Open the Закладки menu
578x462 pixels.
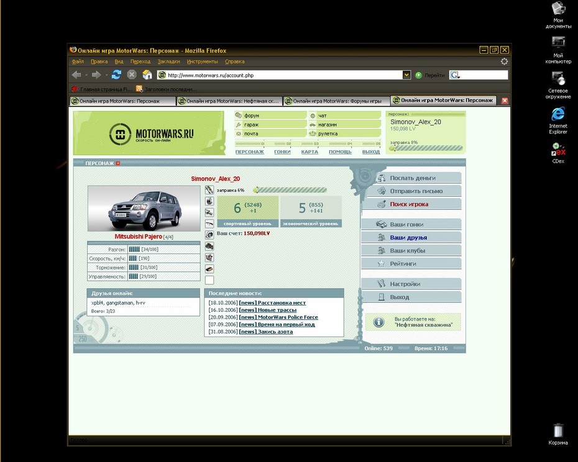[x=169, y=61]
